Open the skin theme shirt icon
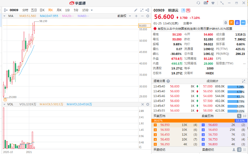 [213, 3]
